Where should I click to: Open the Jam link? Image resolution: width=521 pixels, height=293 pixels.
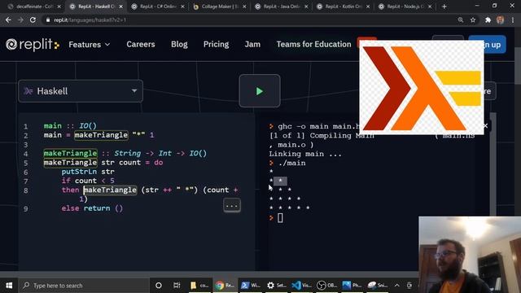(252, 44)
